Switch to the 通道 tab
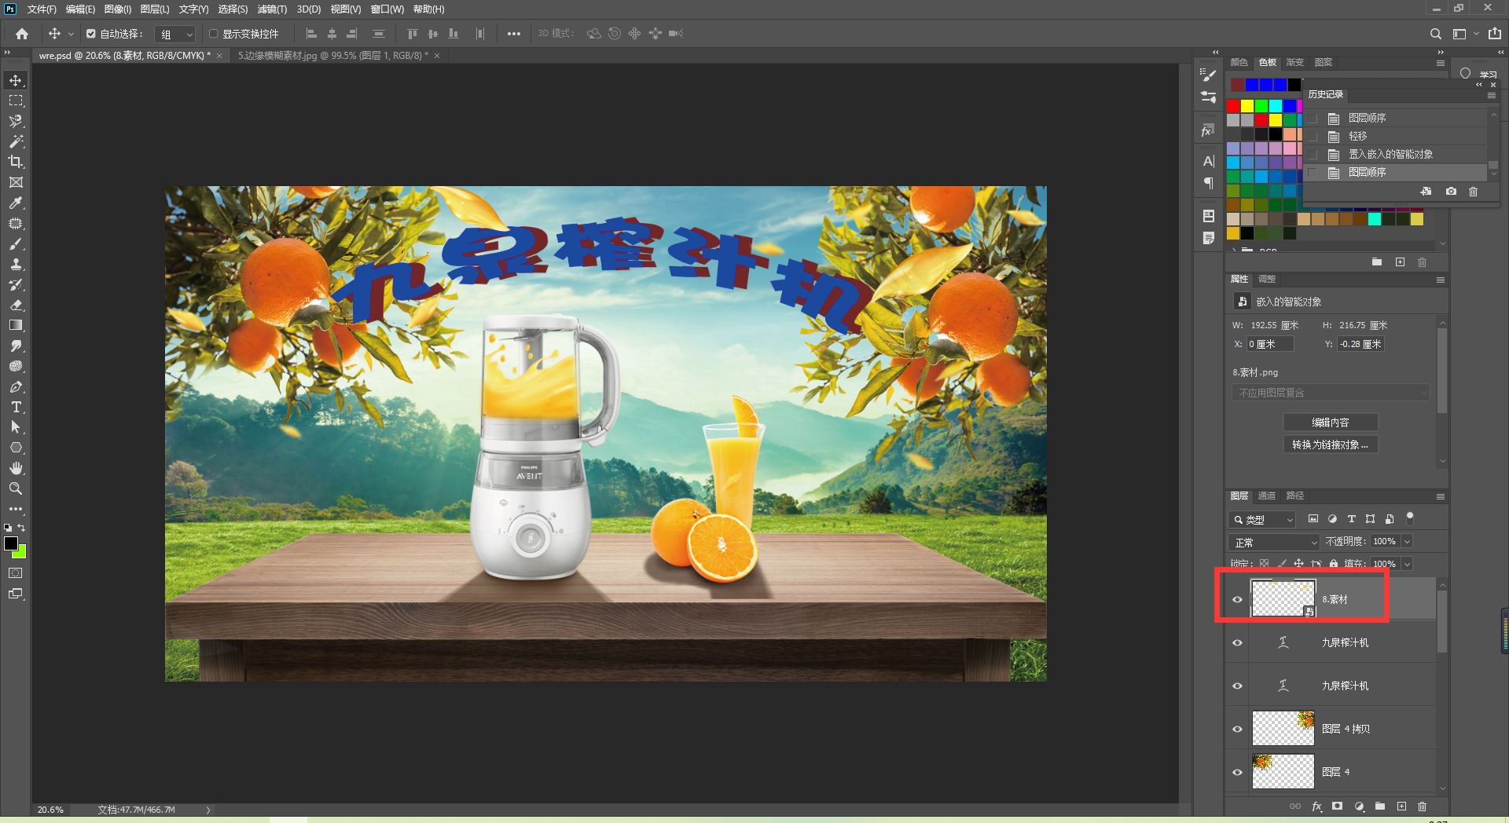Screen dimensions: 1509x823 pyautogui.click(x=1266, y=496)
